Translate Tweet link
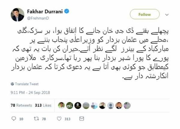 (x=27, y=84)
